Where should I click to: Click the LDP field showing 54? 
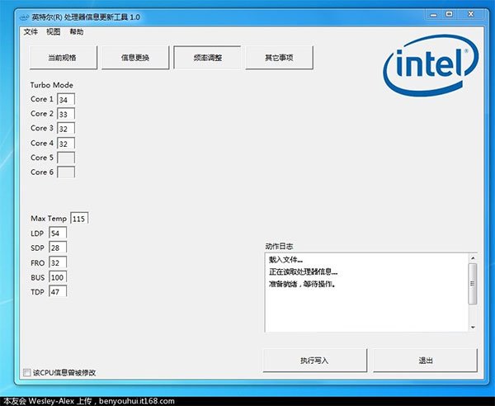pyautogui.click(x=58, y=233)
